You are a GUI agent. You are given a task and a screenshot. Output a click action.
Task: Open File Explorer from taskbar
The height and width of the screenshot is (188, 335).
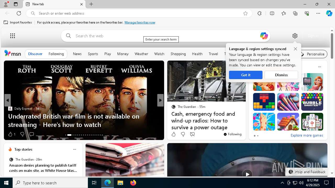tap(120, 183)
